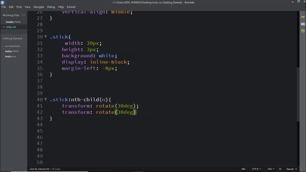Open main.css in the project tree
This screenshot has width=306, height=172.
pyautogui.click(x=11, y=56)
